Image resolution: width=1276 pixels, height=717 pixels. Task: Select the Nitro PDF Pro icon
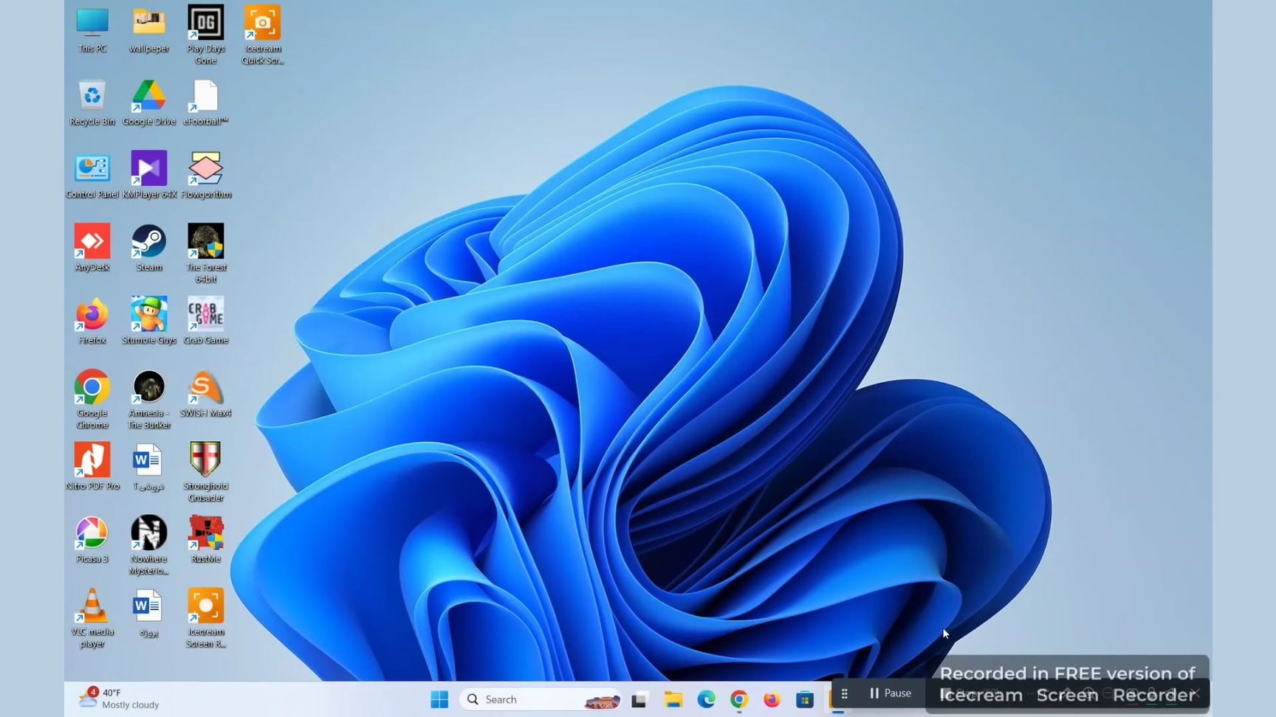[92, 461]
